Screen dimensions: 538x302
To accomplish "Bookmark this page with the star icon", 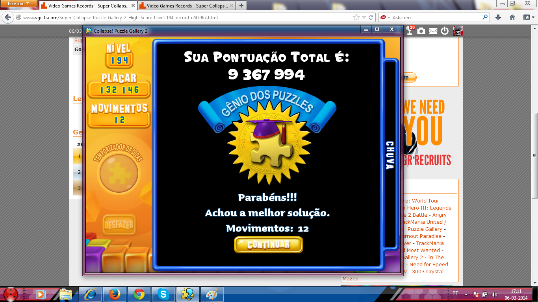I will (x=356, y=17).
